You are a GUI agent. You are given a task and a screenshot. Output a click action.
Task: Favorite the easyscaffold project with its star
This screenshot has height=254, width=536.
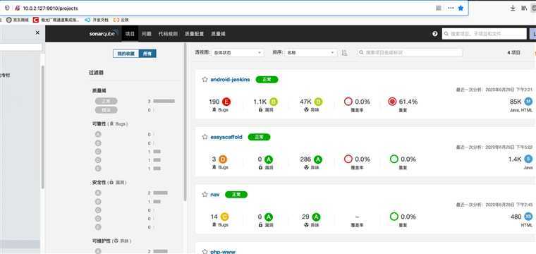[205, 137]
